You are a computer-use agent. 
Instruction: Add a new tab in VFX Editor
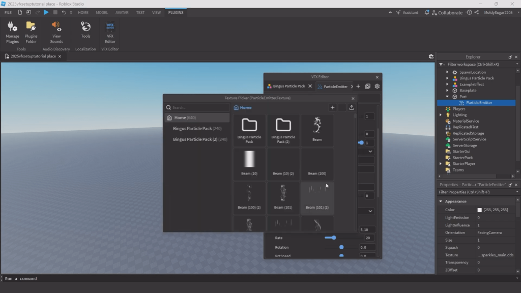click(x=358, y=86)
